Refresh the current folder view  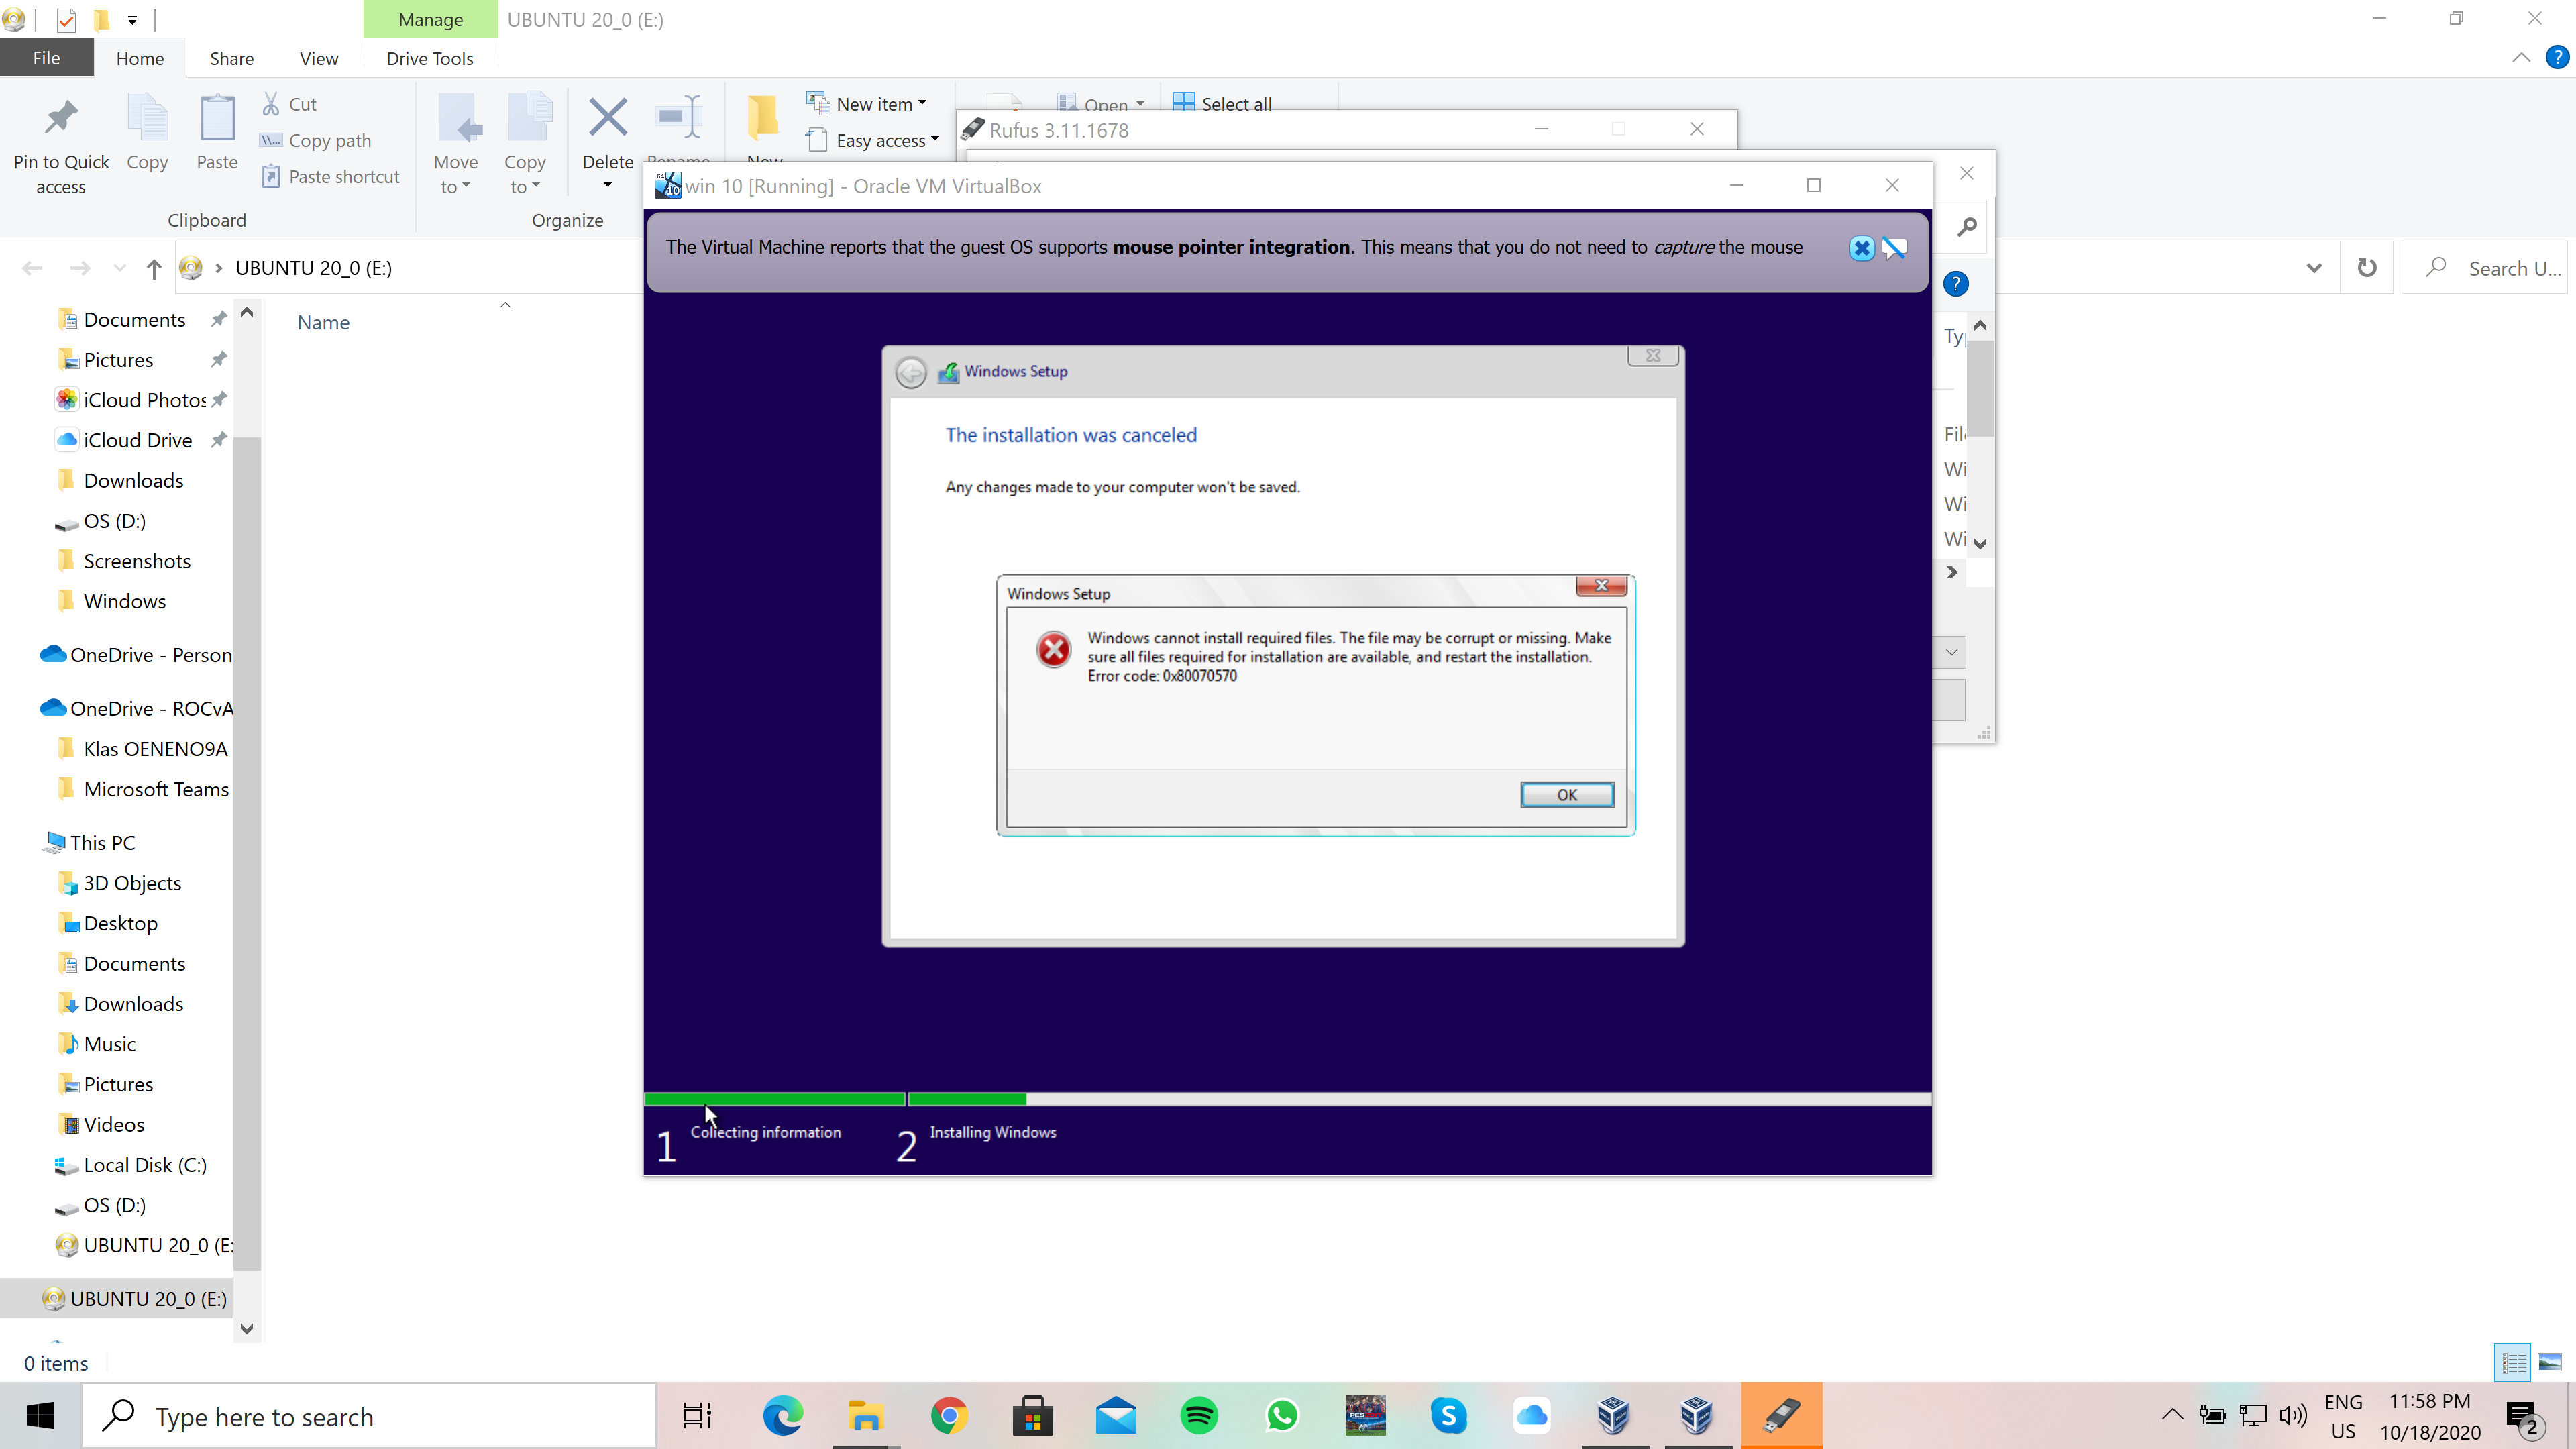pos(2366,268)
